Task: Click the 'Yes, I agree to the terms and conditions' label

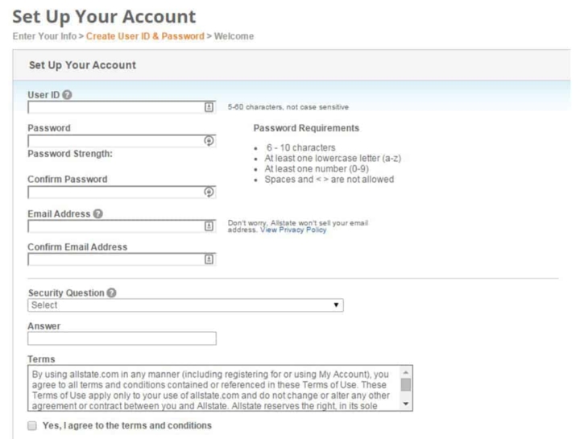Action: click(127, 425)
